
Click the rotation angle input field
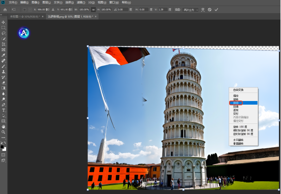[123, 10]
